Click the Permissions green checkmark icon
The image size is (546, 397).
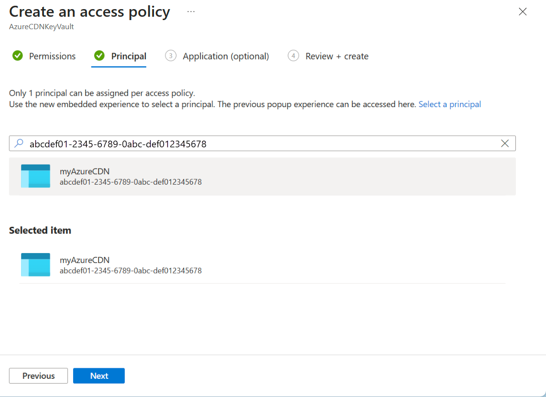[x=18, y=56]
